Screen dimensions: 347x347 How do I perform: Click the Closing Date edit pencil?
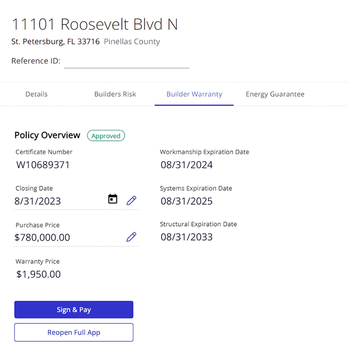pyautogui.click(x=131, y=200)
